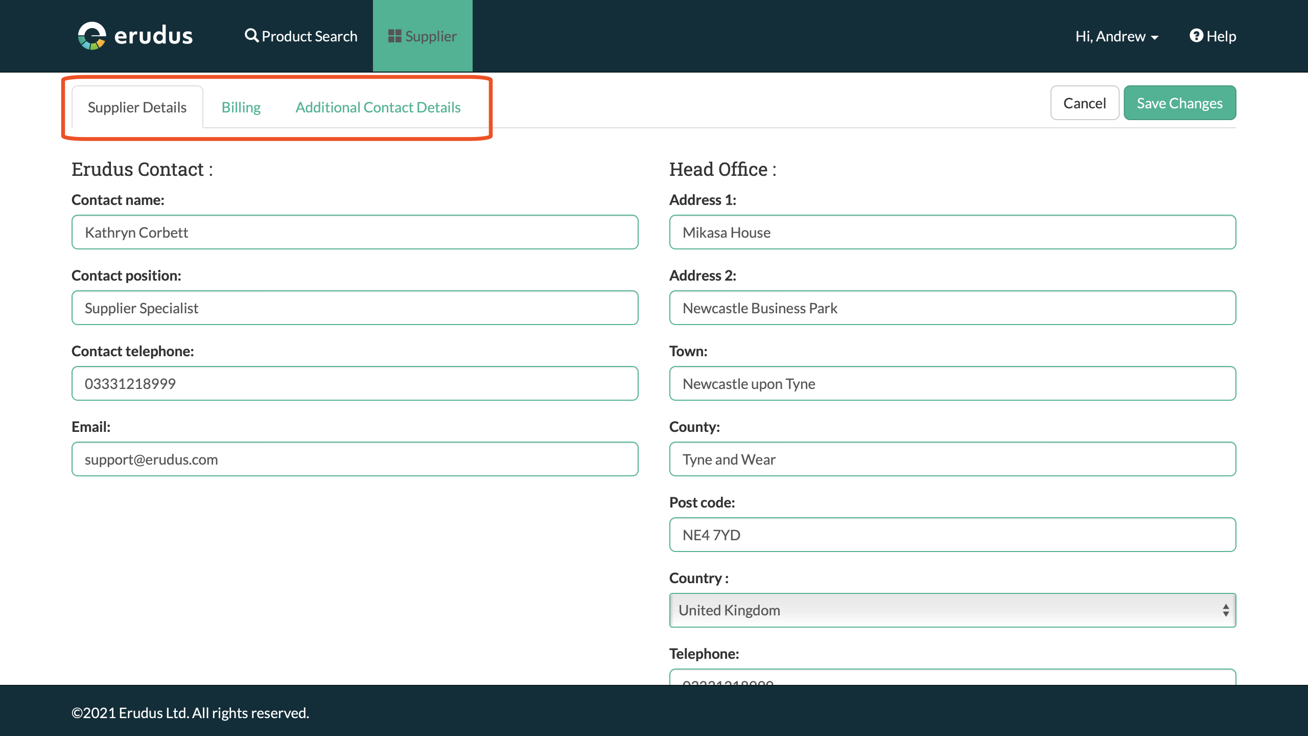
Task: Click the Post code field
Action: [952, 535]
